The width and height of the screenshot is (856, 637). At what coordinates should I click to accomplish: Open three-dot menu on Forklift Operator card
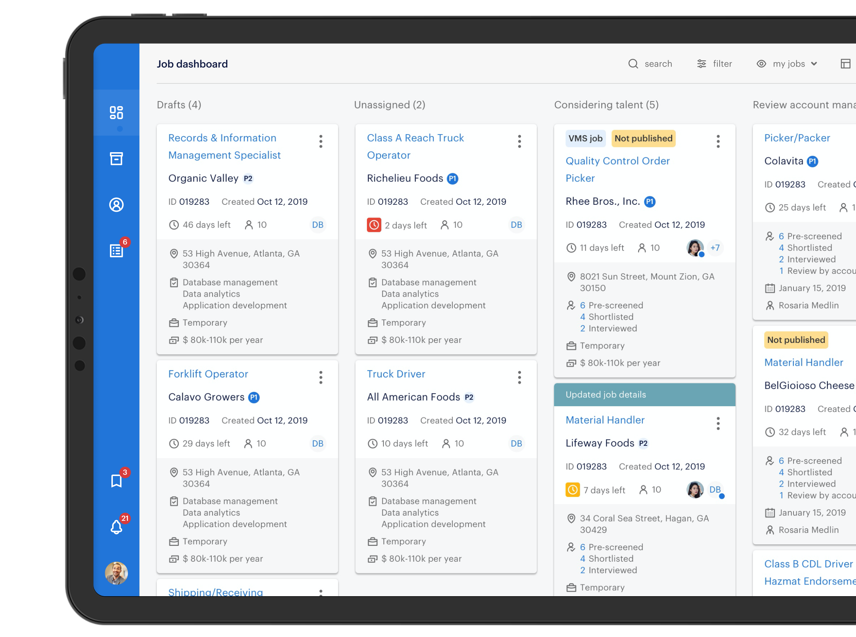coord(321,377)
